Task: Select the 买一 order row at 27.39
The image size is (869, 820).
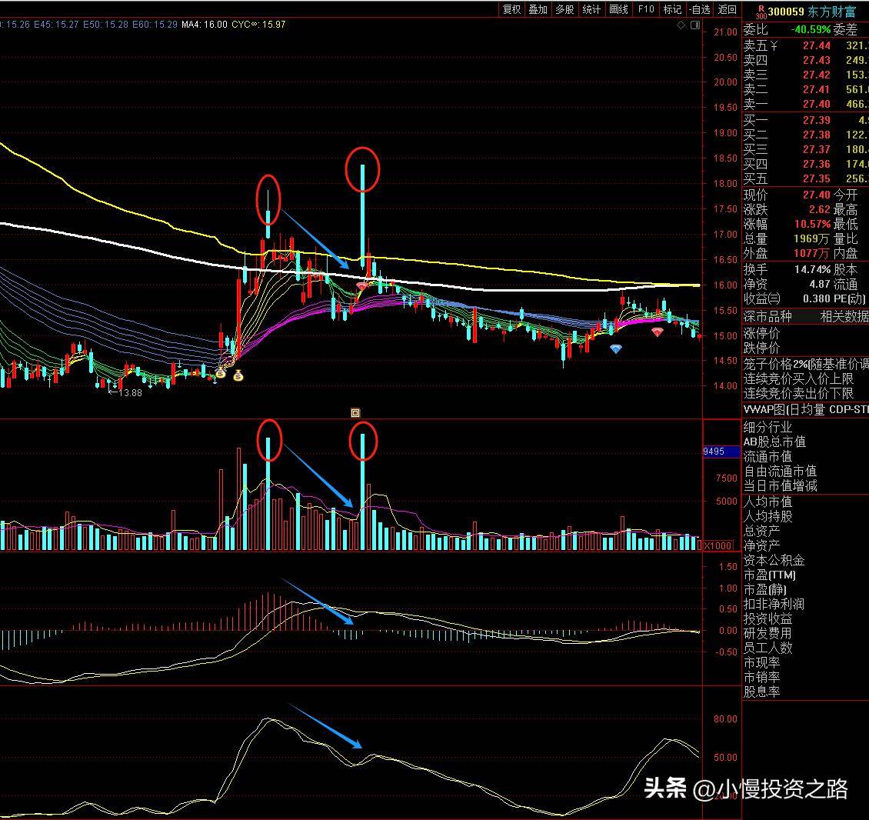Action: [805, 120]
